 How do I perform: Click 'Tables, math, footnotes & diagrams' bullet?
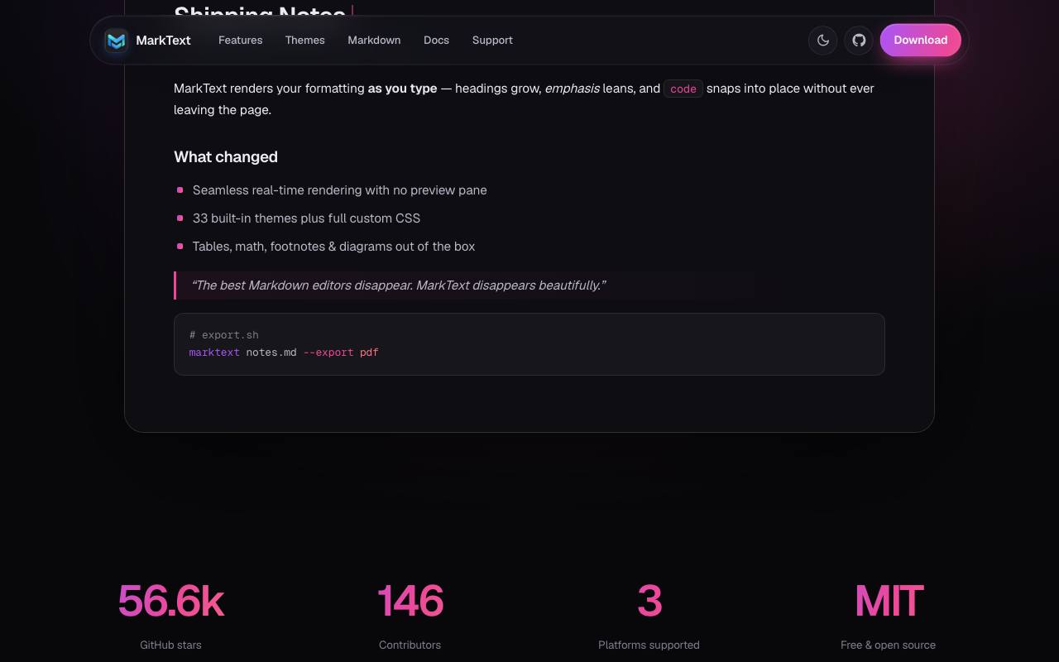pos(333,247)
